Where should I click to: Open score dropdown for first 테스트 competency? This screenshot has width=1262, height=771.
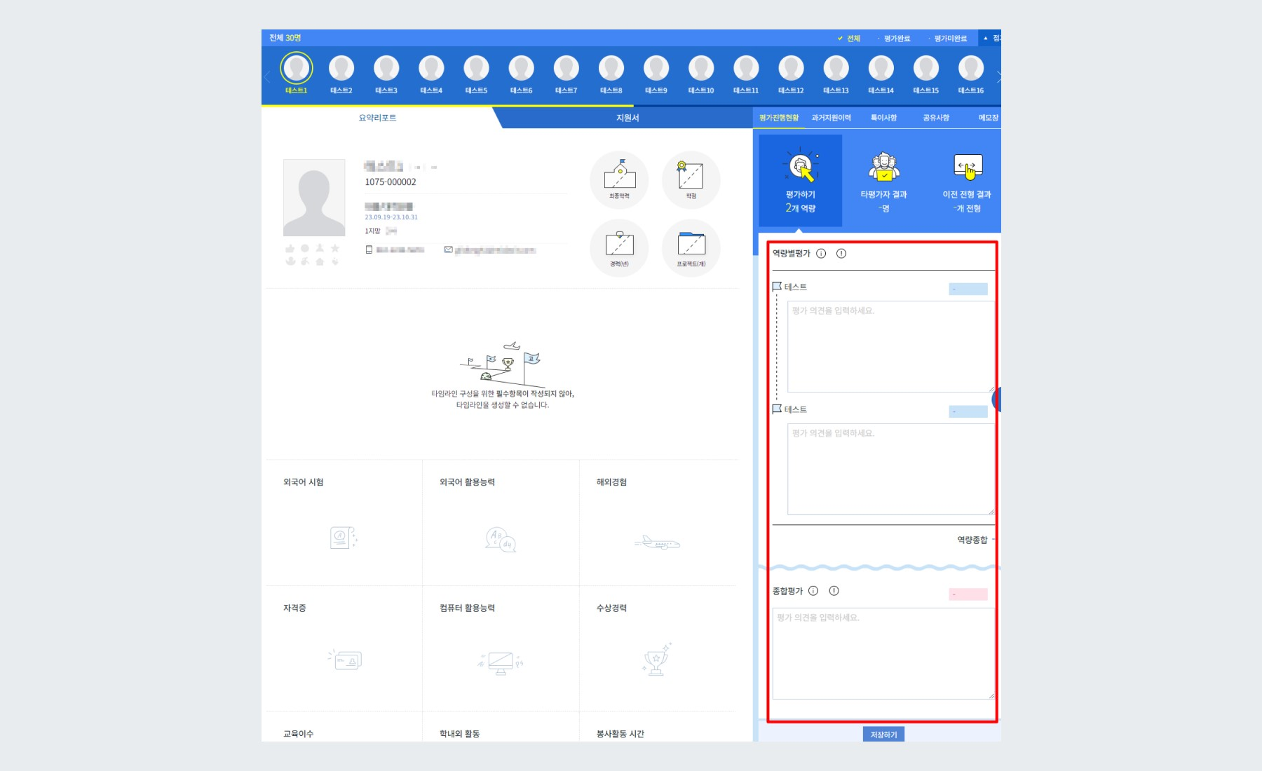(968, 289)
